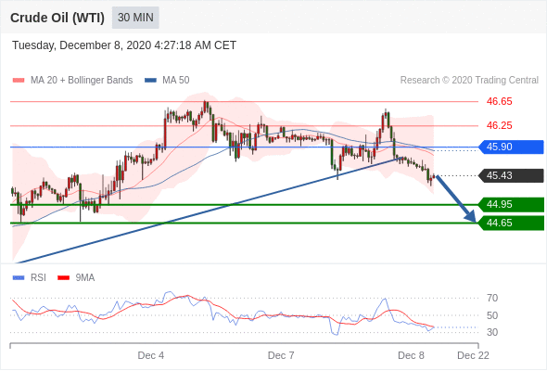547x371 pixels.
Task: Click the 45.43 current price tag
Action: tap(511, 175)
